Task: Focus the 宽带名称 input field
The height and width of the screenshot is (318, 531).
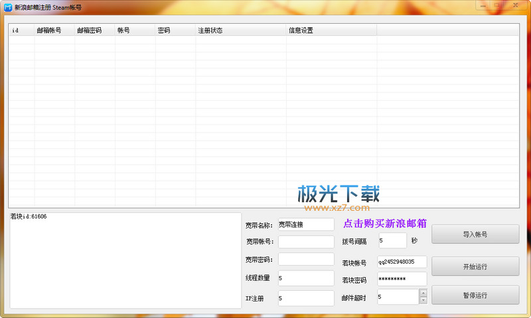Action: 305,225
